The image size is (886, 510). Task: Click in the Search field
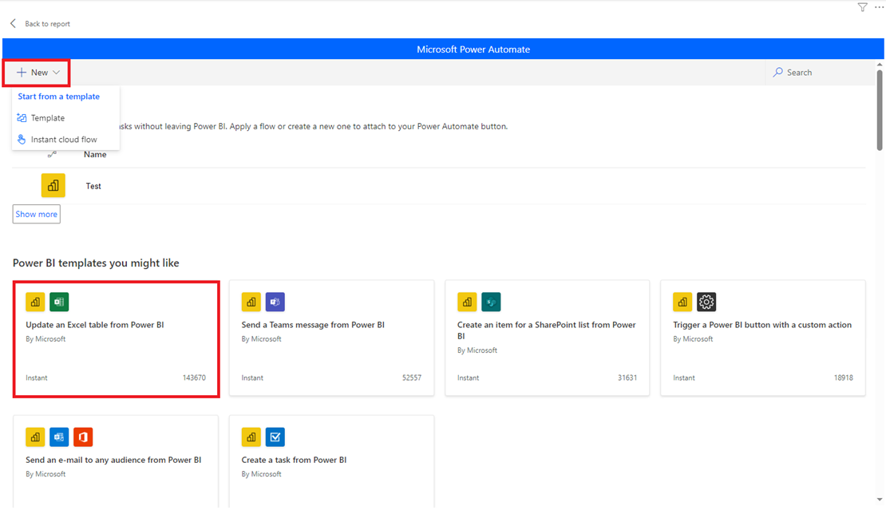[x=821, y=73]
